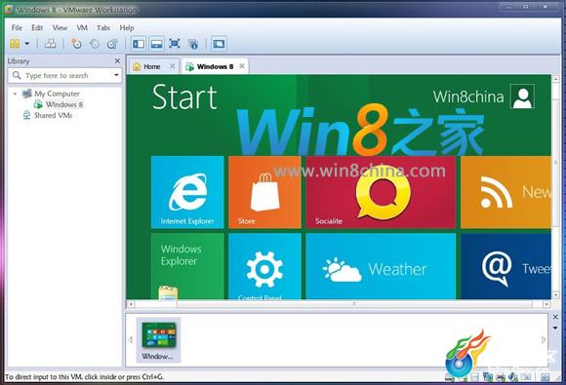Open the File menu
Viewport: 566px width, 385px height.
click(17, 27)
